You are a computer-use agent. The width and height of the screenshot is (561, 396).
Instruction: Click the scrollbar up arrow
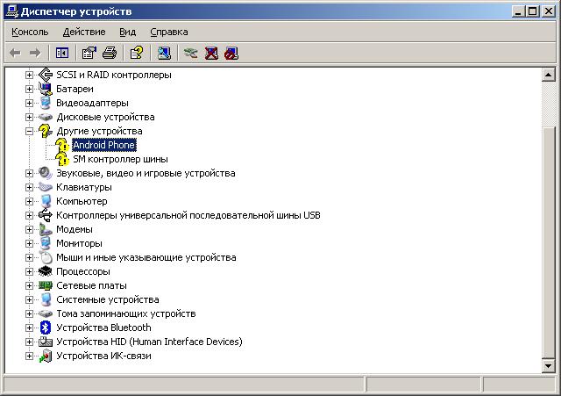point(548,75)
